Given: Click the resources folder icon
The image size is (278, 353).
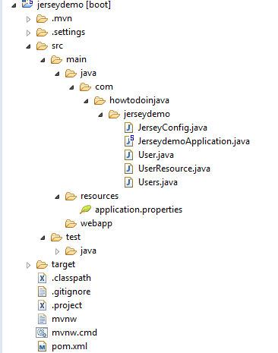Looking at the screenshot, I should pyautogui.click(x=71, y=197).
